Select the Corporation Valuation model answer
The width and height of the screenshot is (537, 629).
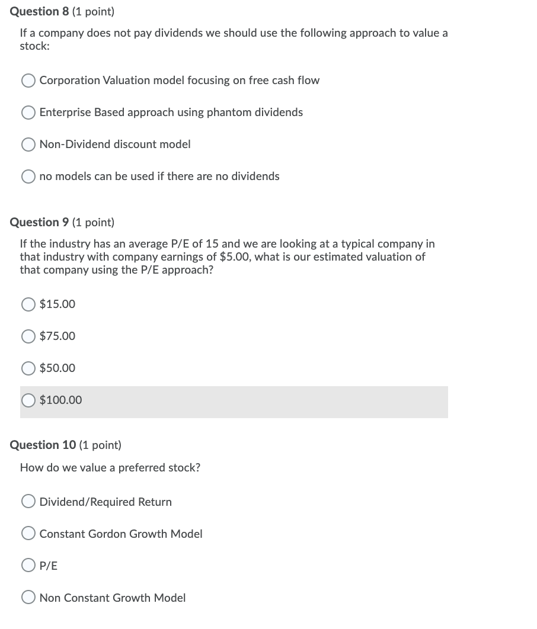pyautogui.click(x=28, y=80)
